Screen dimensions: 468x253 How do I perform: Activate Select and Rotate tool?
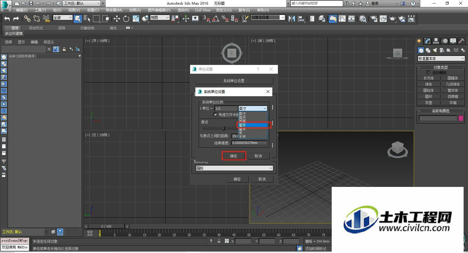click(x=126, y=19)
